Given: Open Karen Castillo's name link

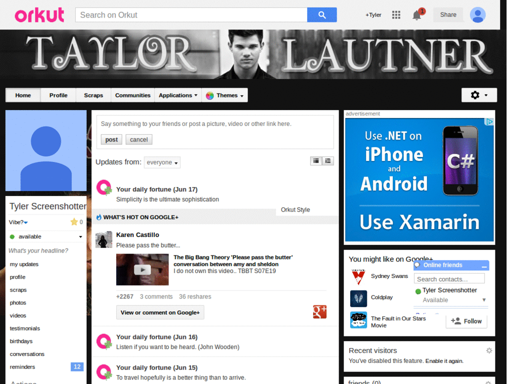Looking at the screenshot, I should click(137, 235).
